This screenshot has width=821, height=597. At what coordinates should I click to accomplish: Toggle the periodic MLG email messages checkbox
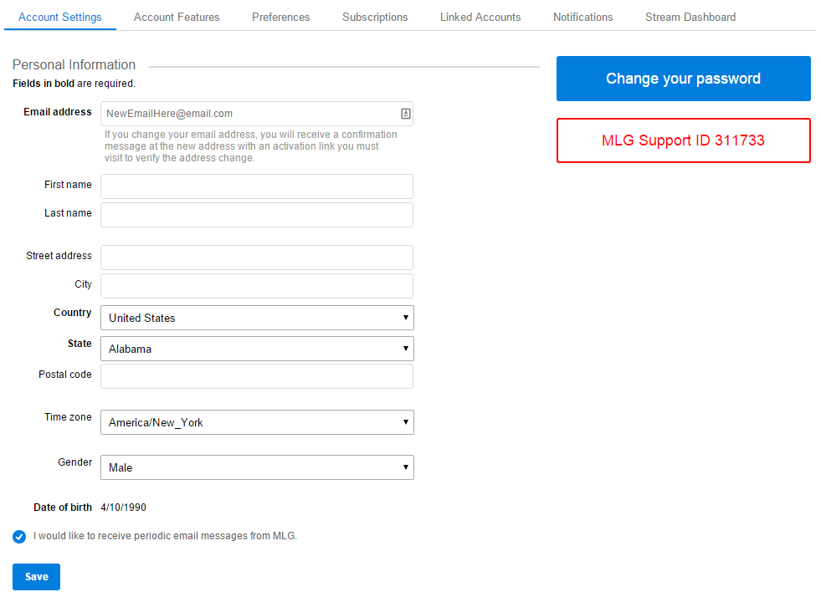tap(19, 536)
